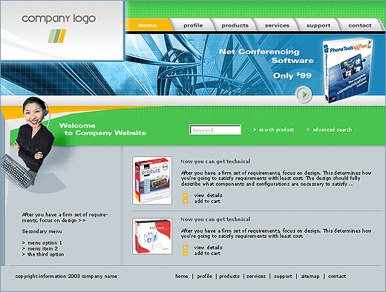Click the 'company logo' text
This screenshot has width=386, height=292.
[59, 19]
